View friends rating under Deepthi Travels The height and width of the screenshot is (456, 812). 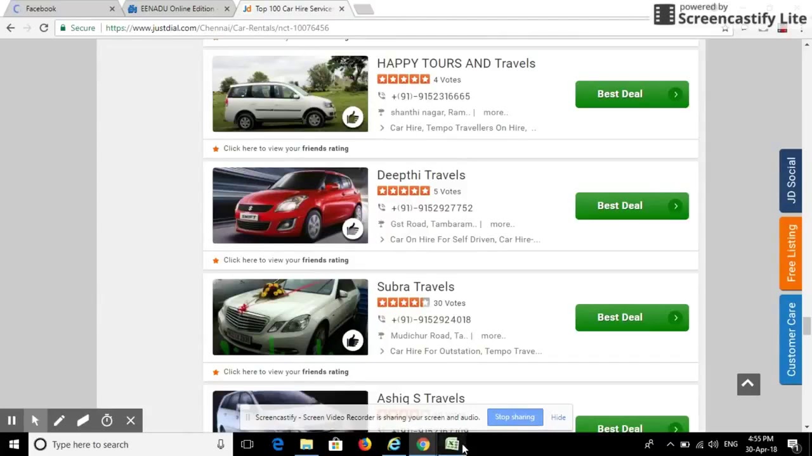(285, 260)
